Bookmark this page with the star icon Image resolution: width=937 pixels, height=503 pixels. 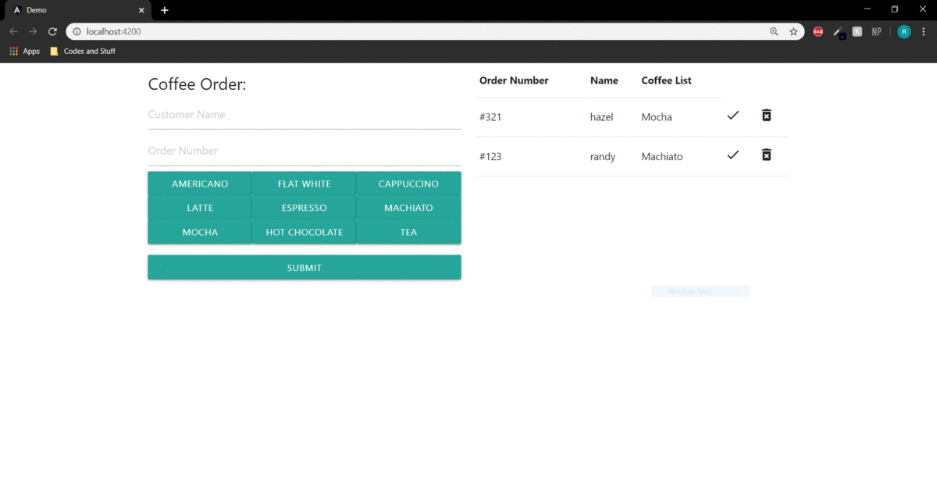[x=793, y=31]
